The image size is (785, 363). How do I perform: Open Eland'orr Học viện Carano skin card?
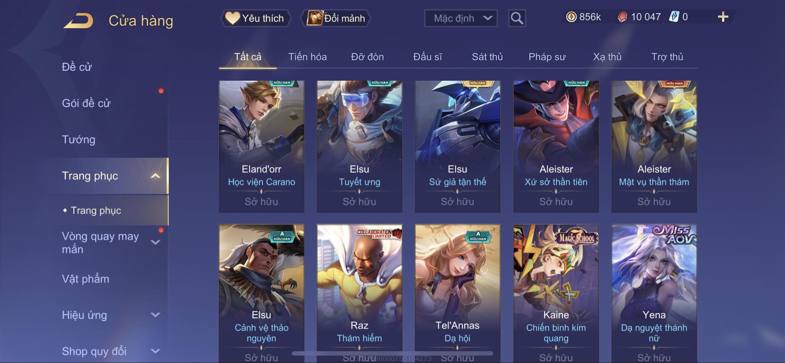point(261,146)
